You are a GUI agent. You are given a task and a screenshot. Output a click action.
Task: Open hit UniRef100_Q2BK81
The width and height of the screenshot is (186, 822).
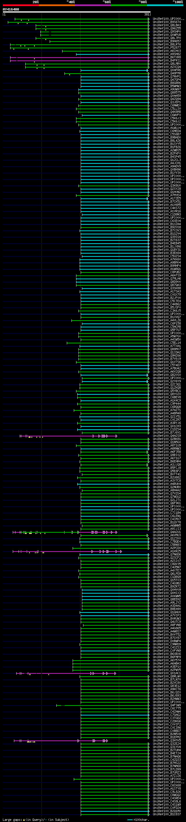pyautogui.click(x=167, y=439)
